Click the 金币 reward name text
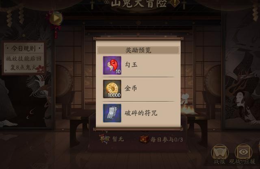The width and height of the screenshot is (260, 169). click(x=131, y=88)
